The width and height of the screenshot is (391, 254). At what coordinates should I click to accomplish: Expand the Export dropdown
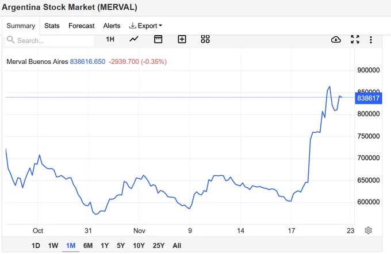click(x=145, y=26)
